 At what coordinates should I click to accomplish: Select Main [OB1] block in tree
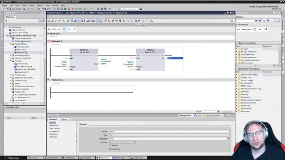pos(22,50)
